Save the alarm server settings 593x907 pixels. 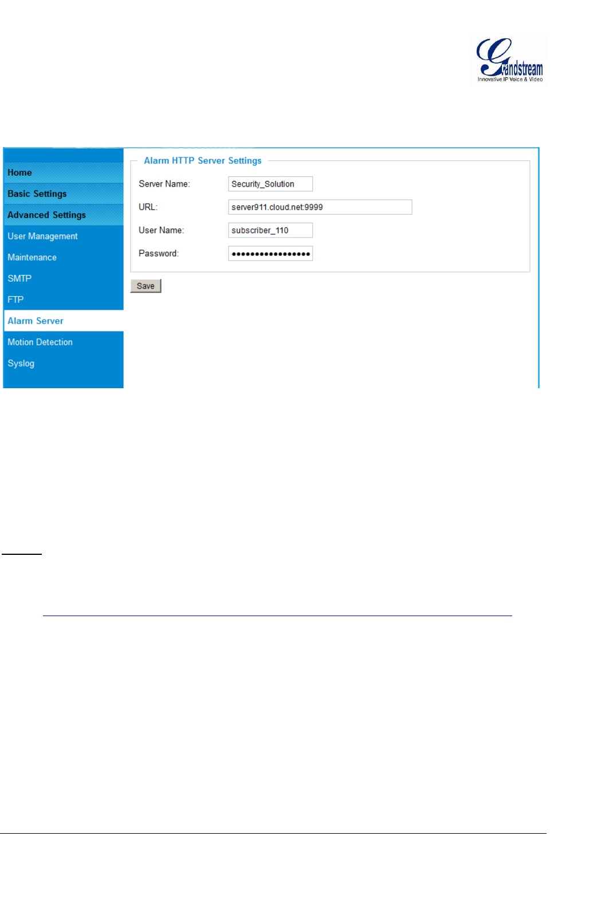tap(146, 286)
